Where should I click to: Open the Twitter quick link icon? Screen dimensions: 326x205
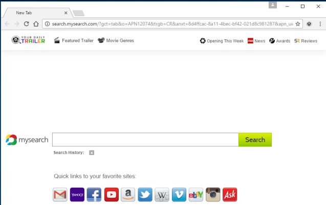[145, 194]
